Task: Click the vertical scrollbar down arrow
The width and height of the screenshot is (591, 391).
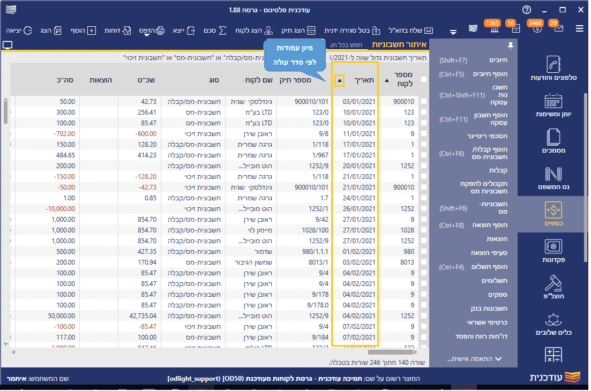Action: click(x=5, y=344)
